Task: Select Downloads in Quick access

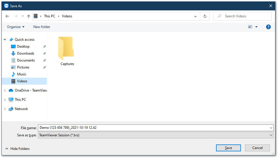Action: click(25, 53)
